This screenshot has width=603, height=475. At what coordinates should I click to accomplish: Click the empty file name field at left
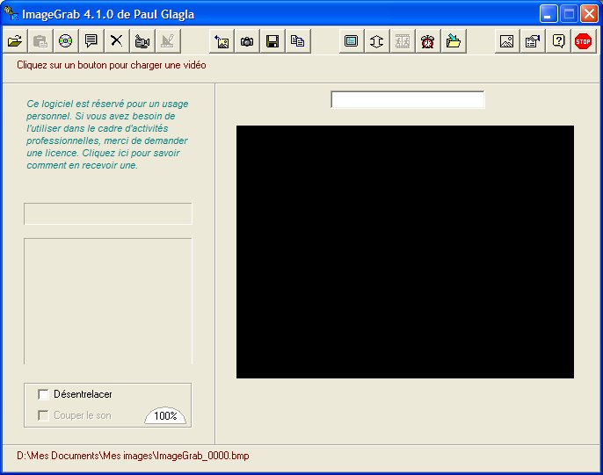coord(107,213)
